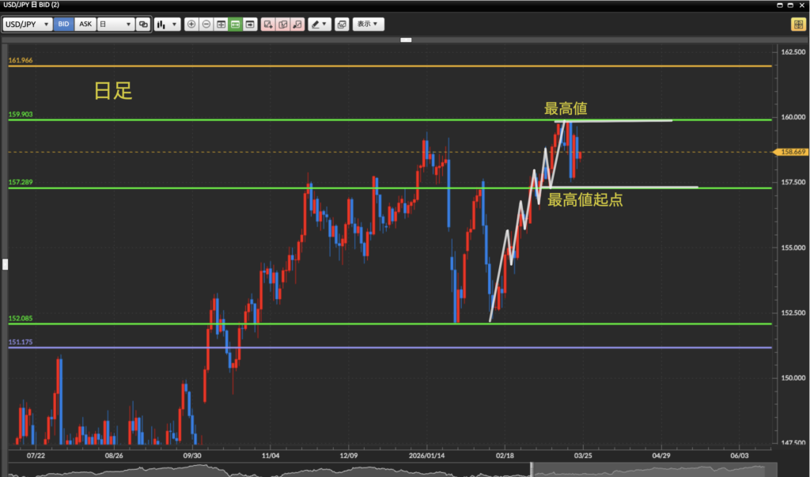Image resolution: width=810 pixels, height=477 pixels.
Task: Toggle the middle pink chart tool icon
Action: tap(283, 25)
